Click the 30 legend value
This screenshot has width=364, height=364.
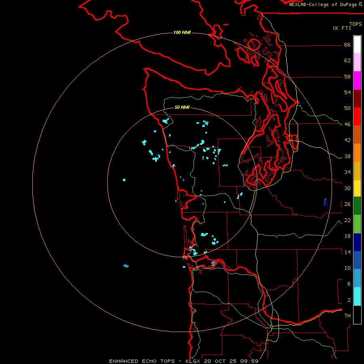tap(347, 188)
